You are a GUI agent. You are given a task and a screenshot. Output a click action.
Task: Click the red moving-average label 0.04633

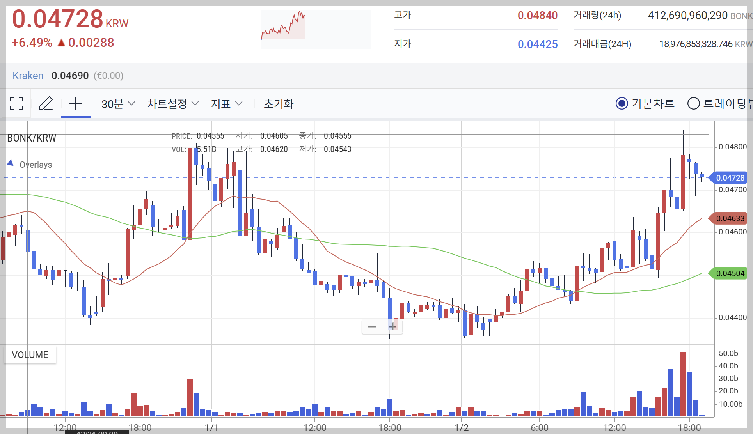(730, 218)
